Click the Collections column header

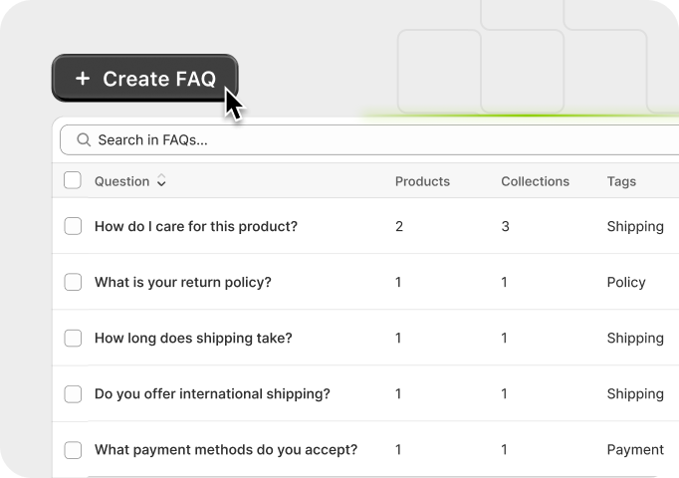tap(536, 181)
